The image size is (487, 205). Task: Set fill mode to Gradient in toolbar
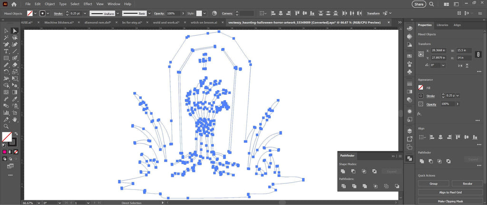10,152
